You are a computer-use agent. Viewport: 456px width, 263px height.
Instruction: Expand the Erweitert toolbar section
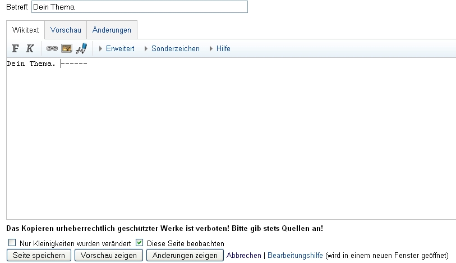tap(119, 49)
